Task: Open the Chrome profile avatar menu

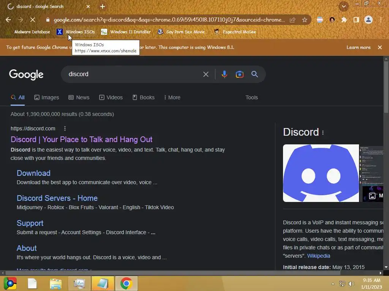Action: tap(368, 20)
